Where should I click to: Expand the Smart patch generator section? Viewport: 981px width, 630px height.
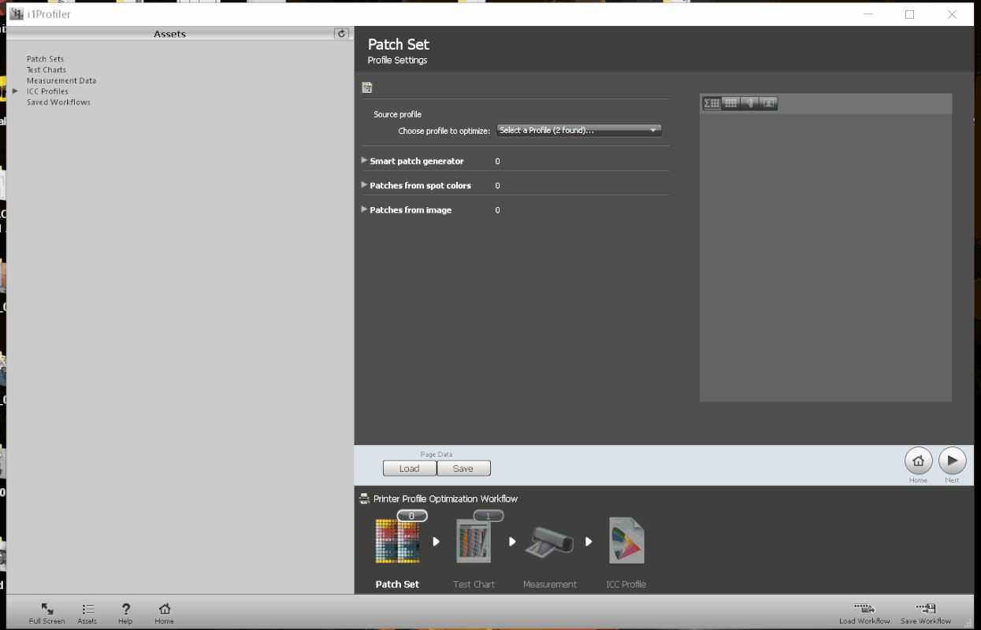pyautogui.click(x=364, y=161)
